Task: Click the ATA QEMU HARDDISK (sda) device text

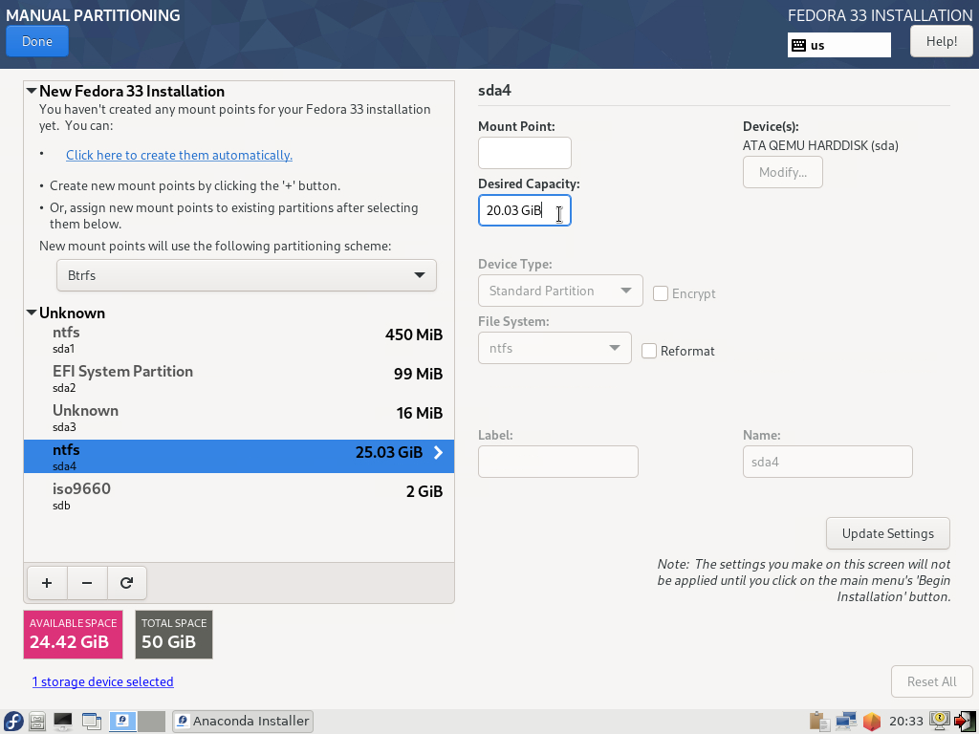Action: point(820,146)
